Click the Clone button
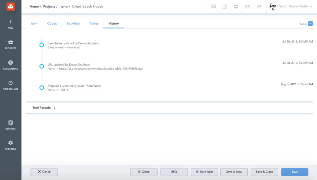 click(x=144, y=172)
